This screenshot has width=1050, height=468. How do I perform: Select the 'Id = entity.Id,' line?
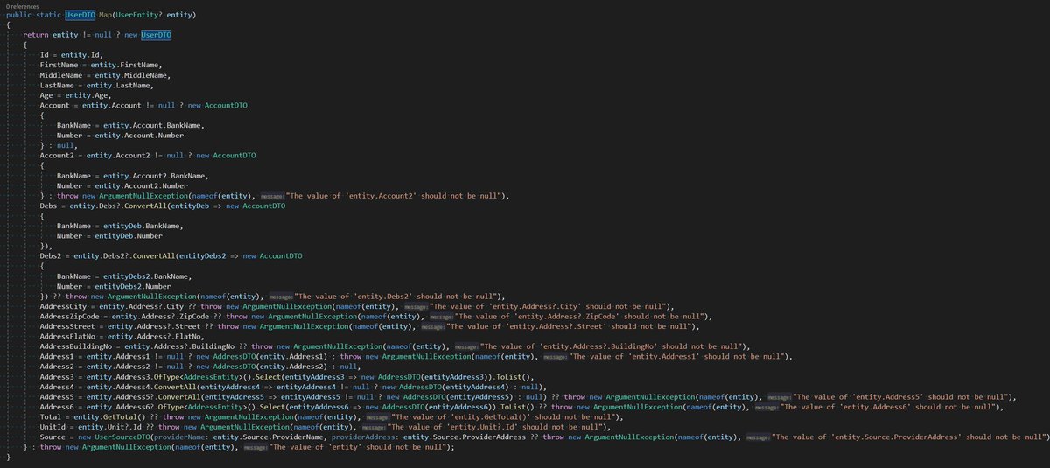(72, 54)
